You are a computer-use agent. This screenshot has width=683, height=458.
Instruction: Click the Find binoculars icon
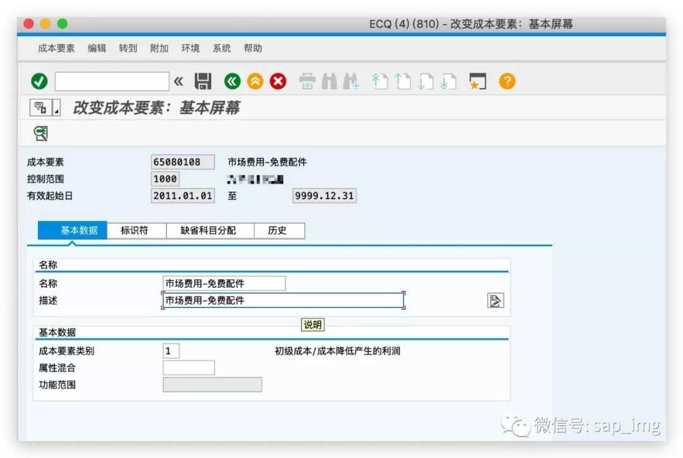(x=329, y=82)
